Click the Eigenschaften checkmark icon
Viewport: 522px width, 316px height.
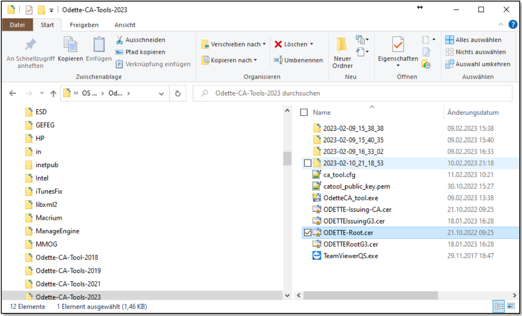click(x=398, y=45)
